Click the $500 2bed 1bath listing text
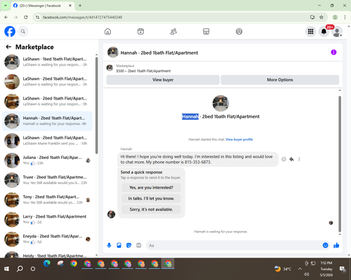 (143, 71)
